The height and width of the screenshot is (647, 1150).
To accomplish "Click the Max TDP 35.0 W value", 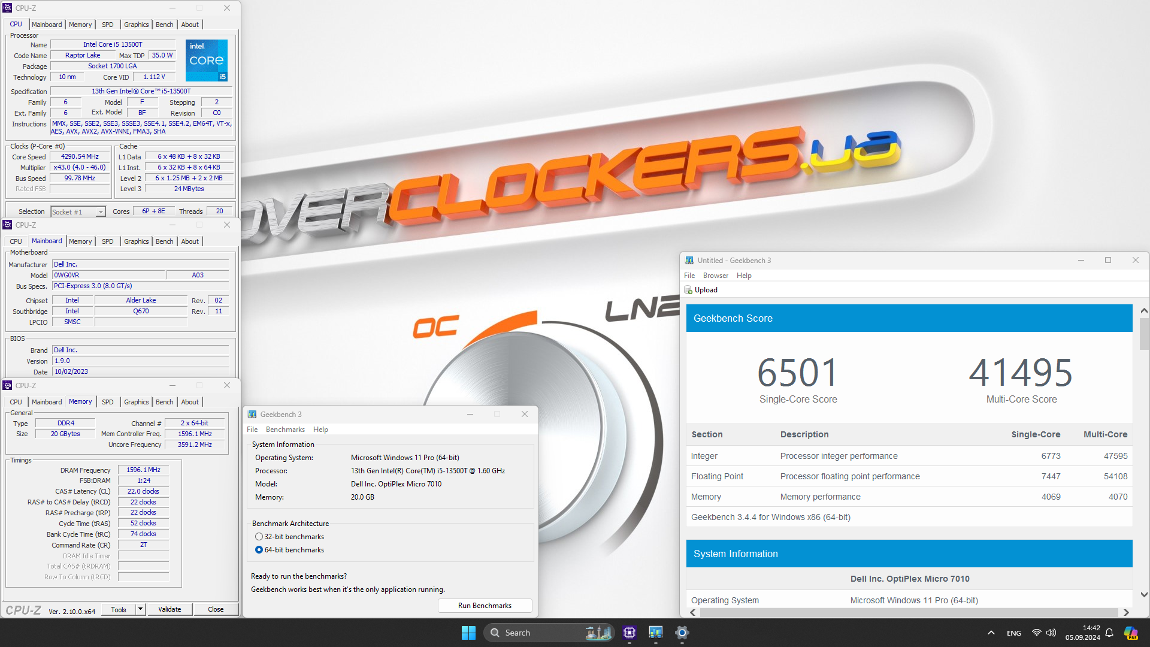I will point(162,55).
